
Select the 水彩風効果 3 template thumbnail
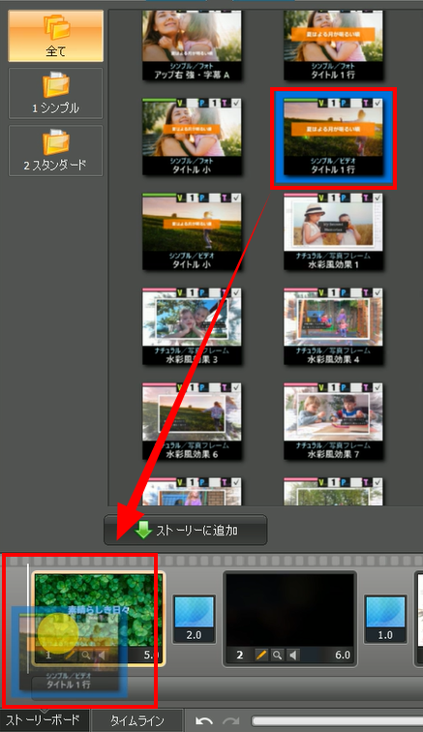point(192,326)
